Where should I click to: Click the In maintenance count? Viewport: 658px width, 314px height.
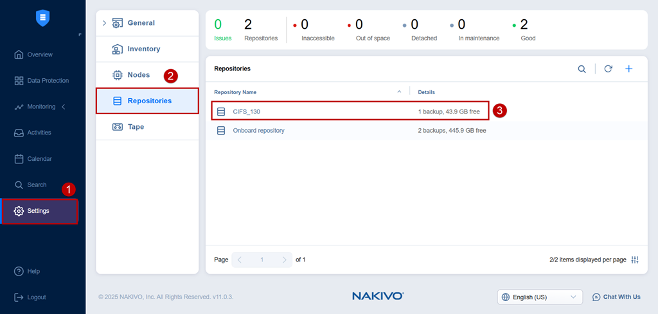click(475, 29)
